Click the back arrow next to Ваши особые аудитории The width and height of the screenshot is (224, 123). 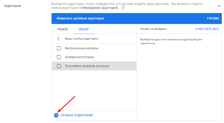coord(59,39)
